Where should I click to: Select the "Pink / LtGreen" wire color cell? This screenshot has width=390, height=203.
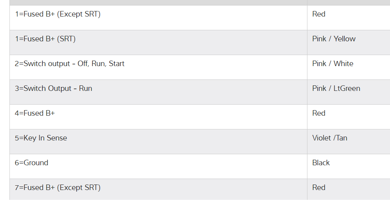336,89
